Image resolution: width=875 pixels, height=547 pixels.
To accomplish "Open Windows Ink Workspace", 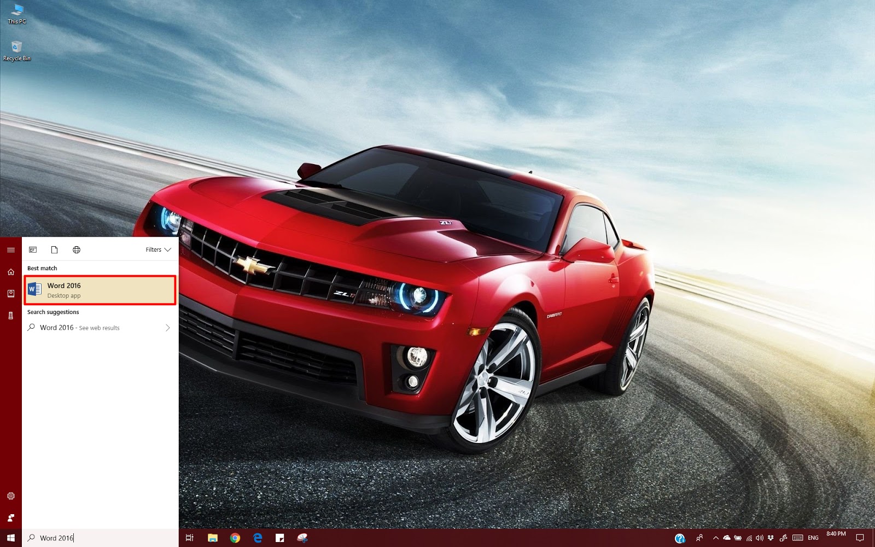I will (x=783, y=538).
